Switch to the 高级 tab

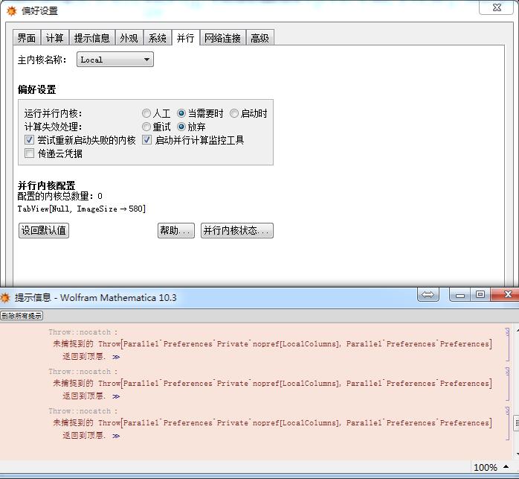point(259,38)
